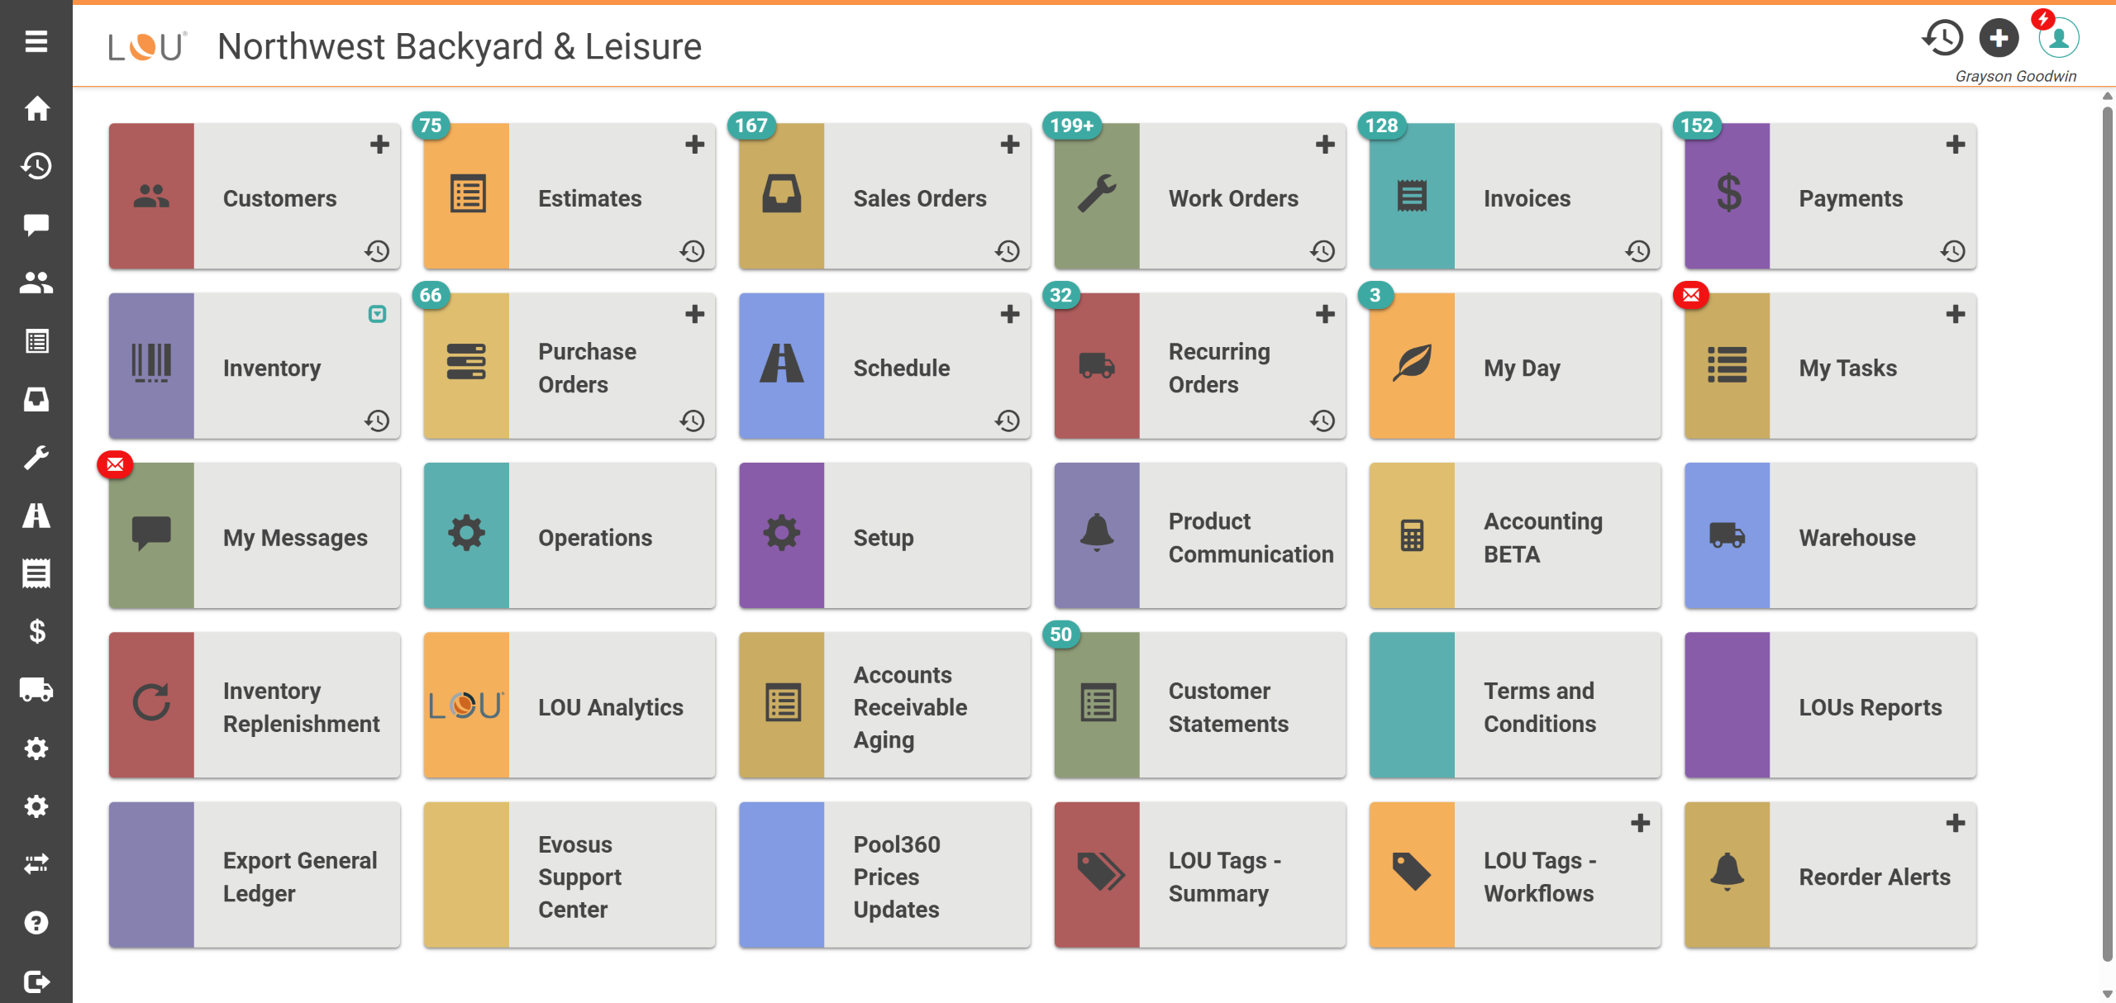2116x1003 pixels.
Task: Add a new customer with plus button
Action: pyautogui.click(x=379, y=145)
